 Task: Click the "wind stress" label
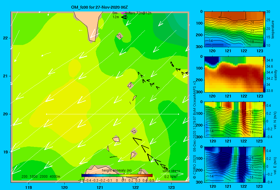pos(171,171)
